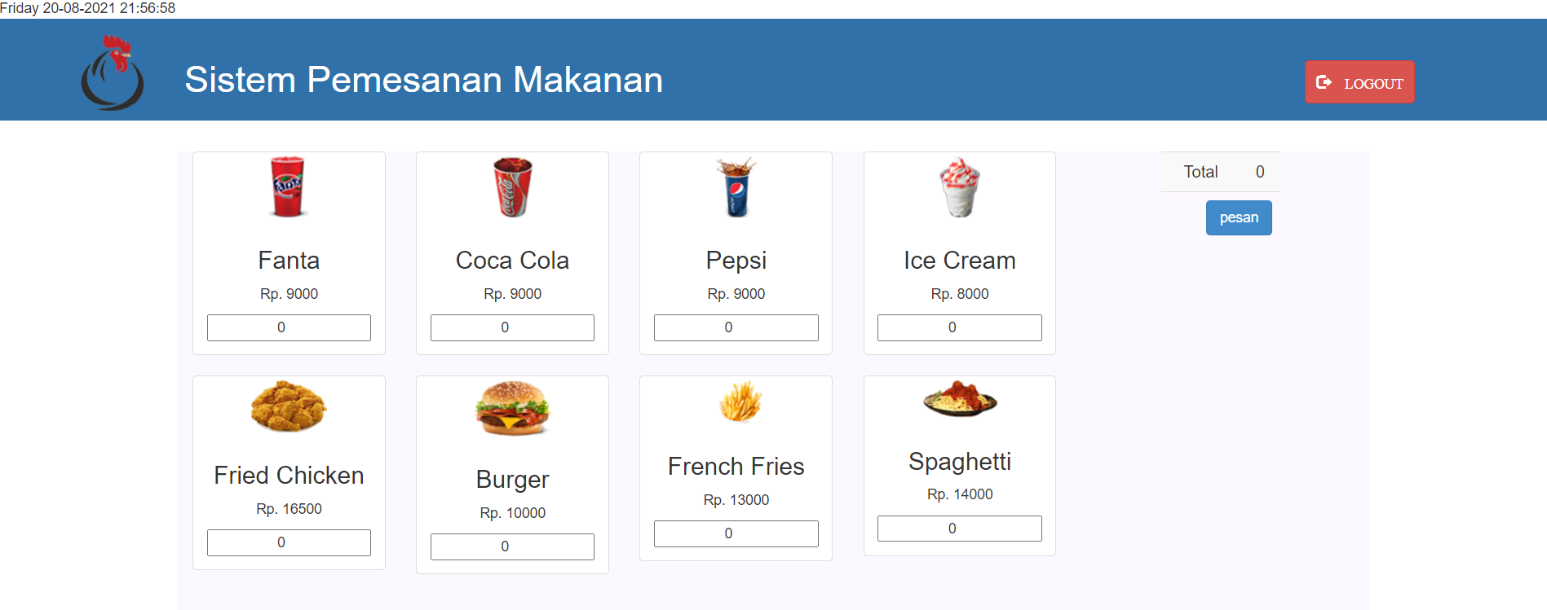Click the logout arrow icon
This screenshot has height=610, width=1547.
click(x=1325, y=81)
